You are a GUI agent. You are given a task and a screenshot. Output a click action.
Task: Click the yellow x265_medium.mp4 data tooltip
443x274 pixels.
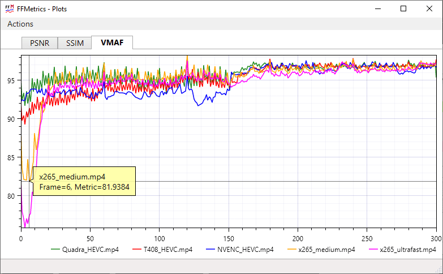[84, 181]
